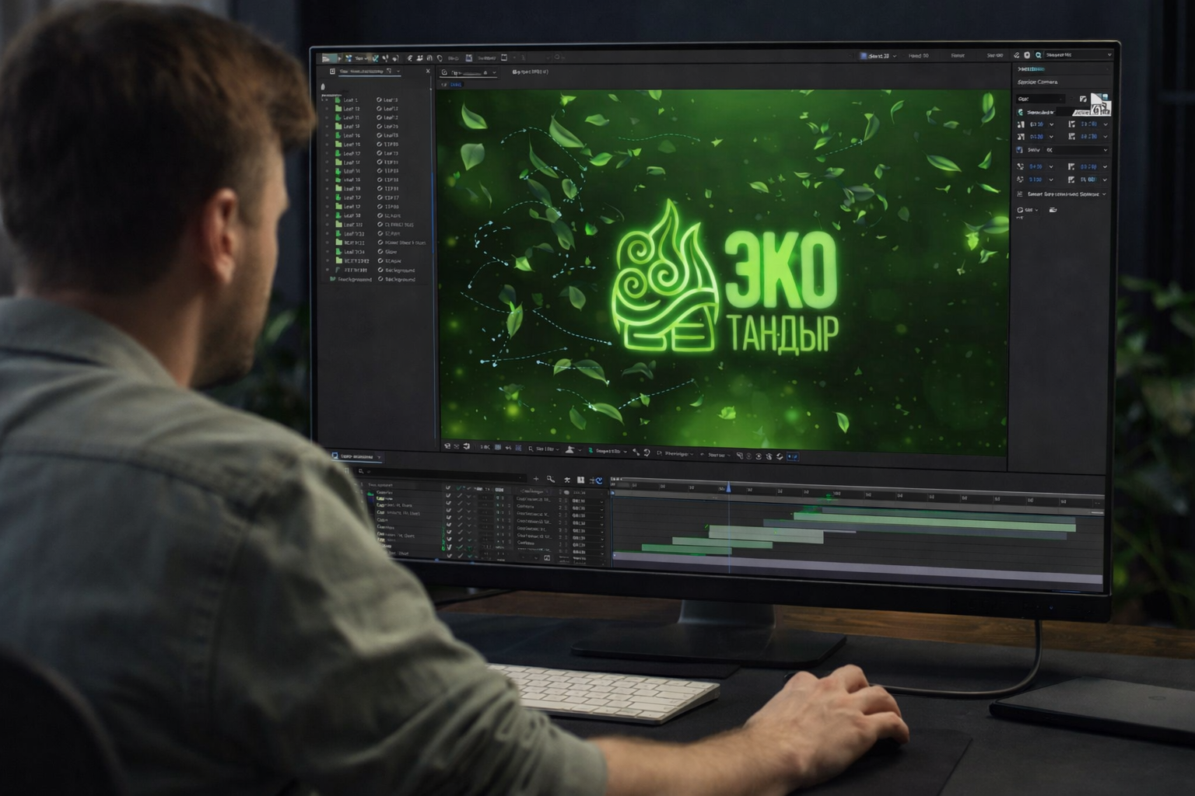This screenshot has width=1195, height=796.
Task: Click the blue playhead marker on the timeline ruler
Action: pos(728,487)
